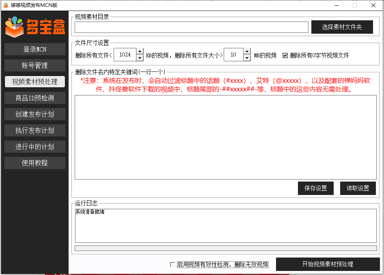Click inside the keyword removal text area
The image size is (384, 275).
226,137
